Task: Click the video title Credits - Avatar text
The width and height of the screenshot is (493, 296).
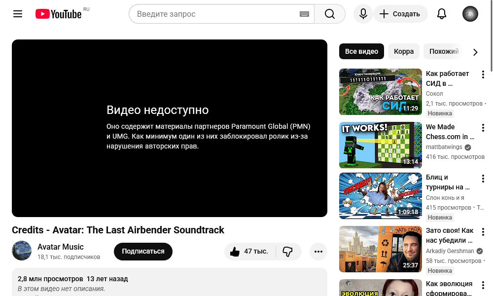Action: coord(118,230)
